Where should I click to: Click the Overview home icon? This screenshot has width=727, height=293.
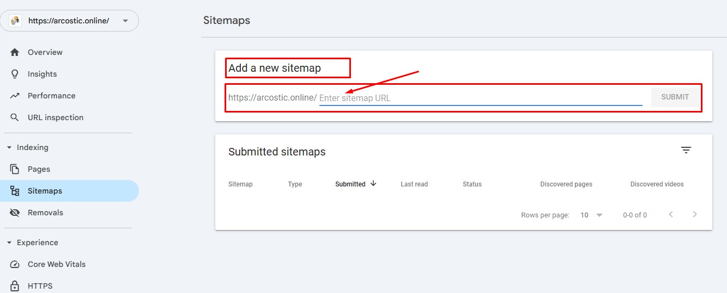tap(15, 52)
